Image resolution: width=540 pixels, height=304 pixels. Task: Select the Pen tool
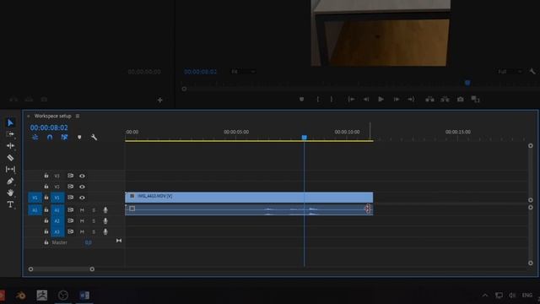10,181
